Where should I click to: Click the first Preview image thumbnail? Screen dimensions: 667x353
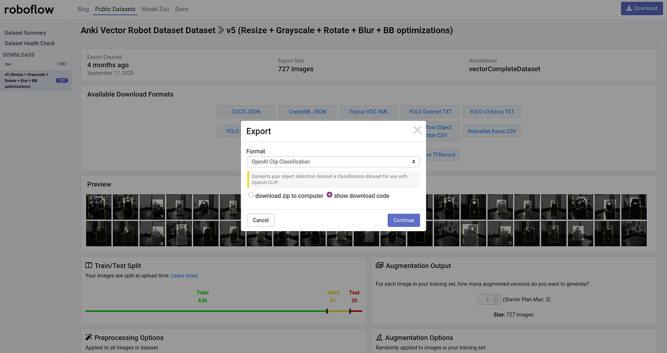tap(98, 206)
